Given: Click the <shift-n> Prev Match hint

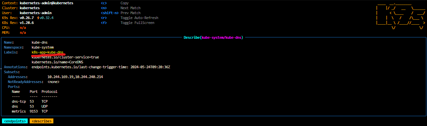Looking at the screenshot, I should [121, 13].
